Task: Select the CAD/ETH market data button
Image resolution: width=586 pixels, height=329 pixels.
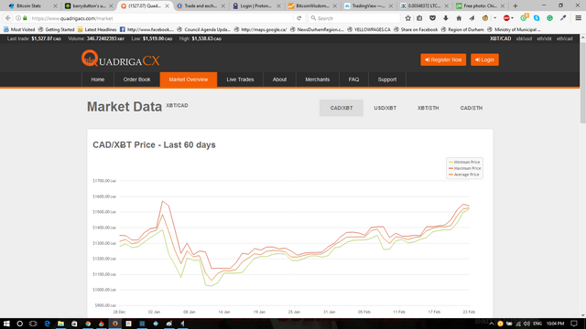Action: coord(472,108)
